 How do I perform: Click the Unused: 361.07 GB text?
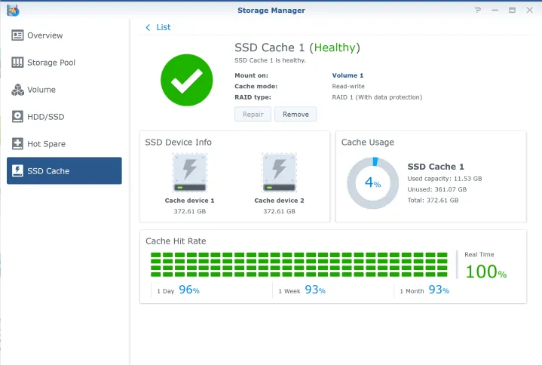click(437, 189)
